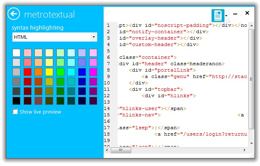Click the vertical scrollbar up arrow
The height and width of the screenshot is (166, 260).
[251, 25]
